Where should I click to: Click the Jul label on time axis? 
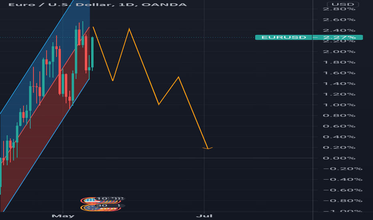[204, 216]
